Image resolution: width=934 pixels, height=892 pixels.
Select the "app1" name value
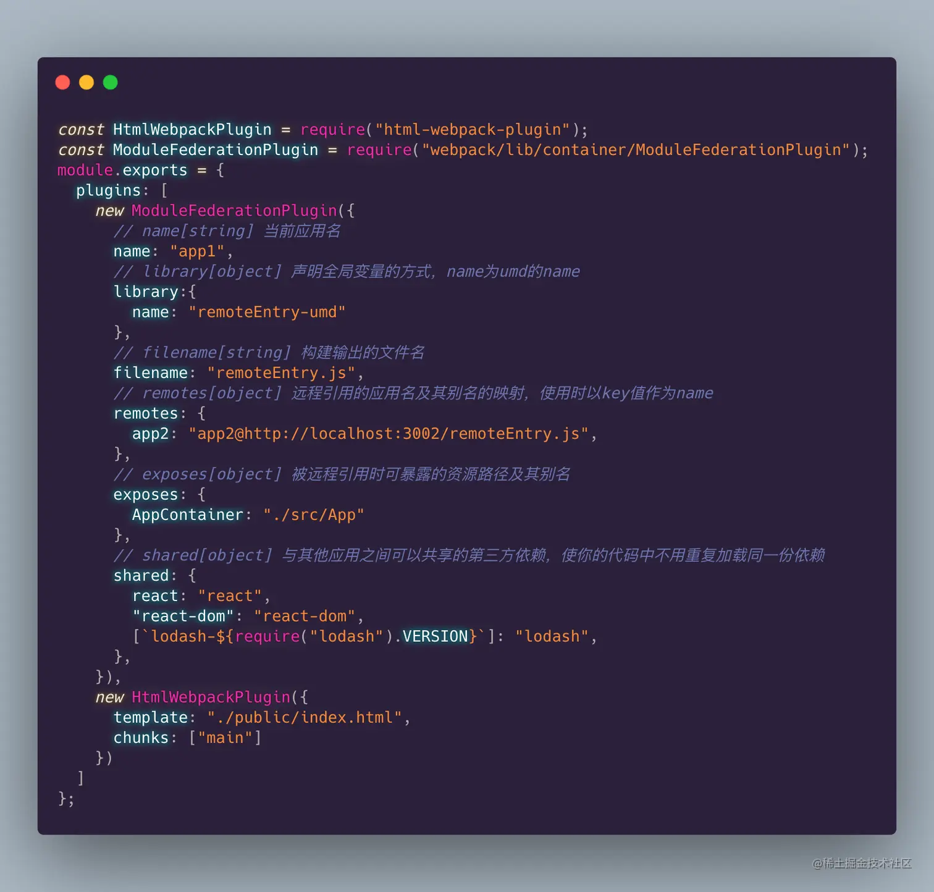click(x=197, y=251)
